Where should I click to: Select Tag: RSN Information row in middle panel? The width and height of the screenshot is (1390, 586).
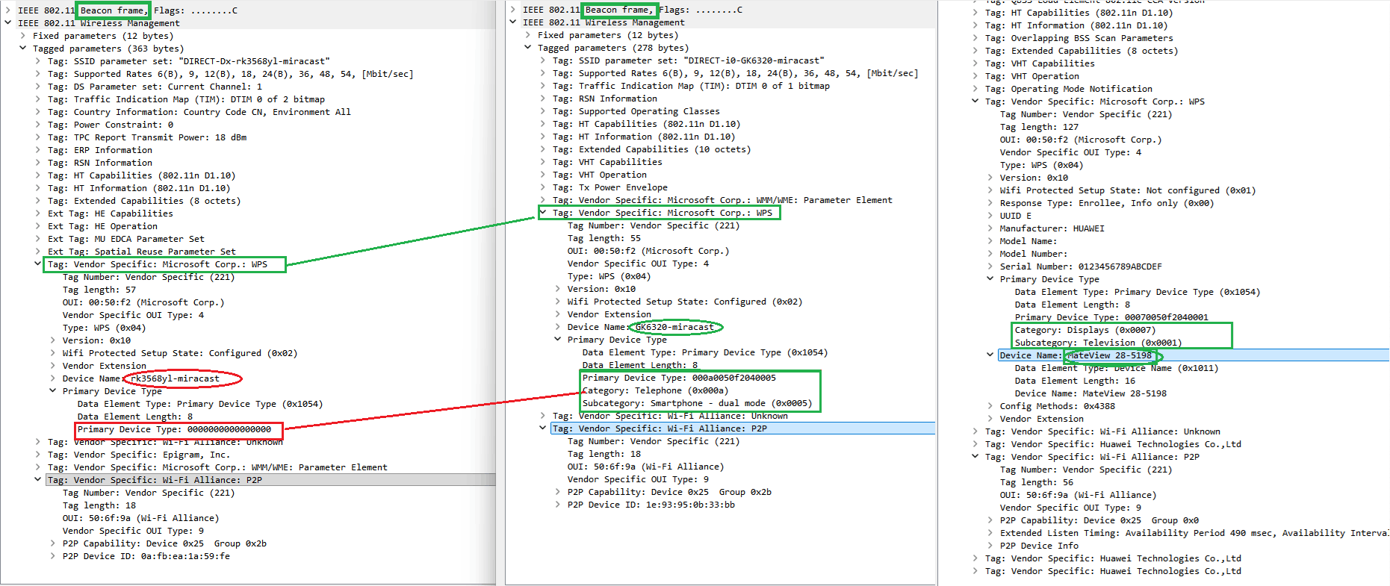605,99
